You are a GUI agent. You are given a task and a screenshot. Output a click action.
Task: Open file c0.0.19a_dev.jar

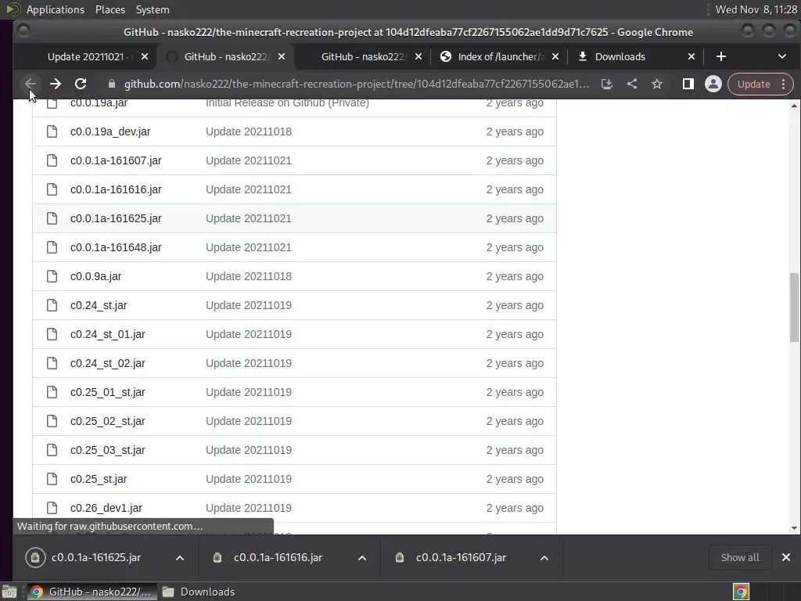[110, 131]
